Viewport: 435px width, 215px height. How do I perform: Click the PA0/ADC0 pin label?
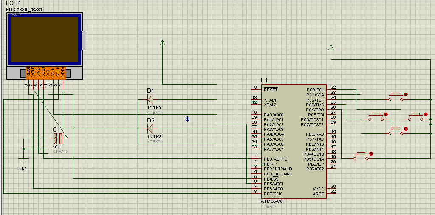274,115
